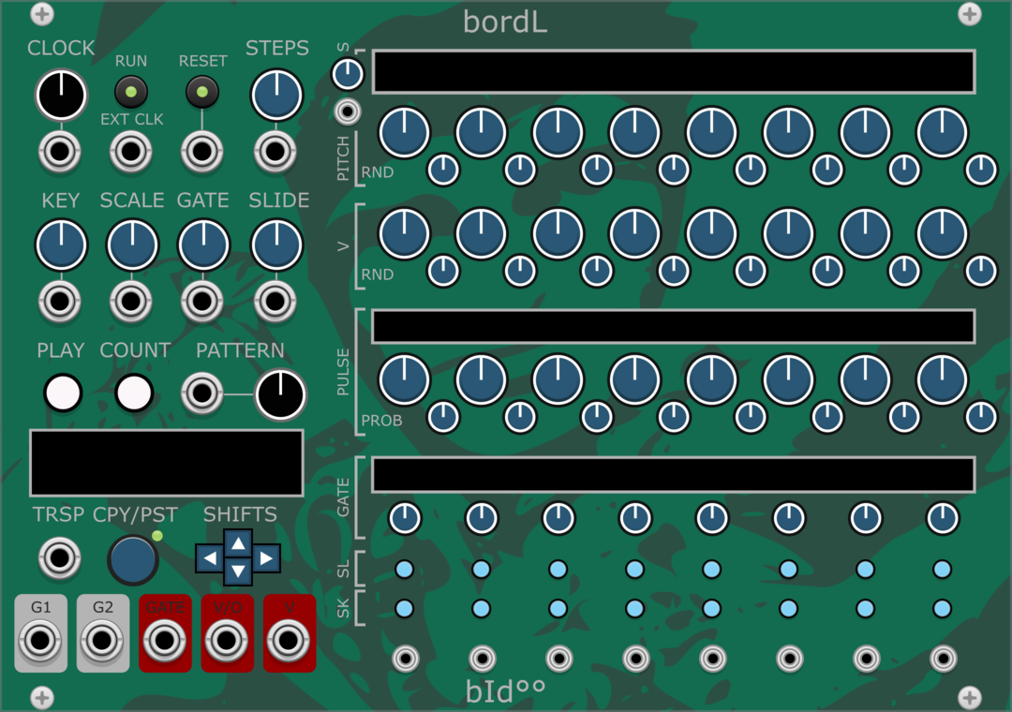Click the KEY input jack
The height and width of the screenshot is (712, 1012).
[60, 301]
